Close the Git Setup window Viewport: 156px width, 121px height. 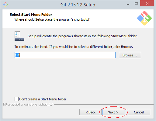147,4
